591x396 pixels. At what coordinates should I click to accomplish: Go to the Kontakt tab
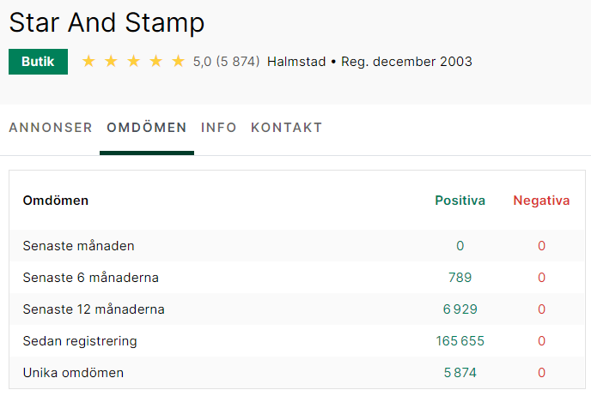(286, 128)
